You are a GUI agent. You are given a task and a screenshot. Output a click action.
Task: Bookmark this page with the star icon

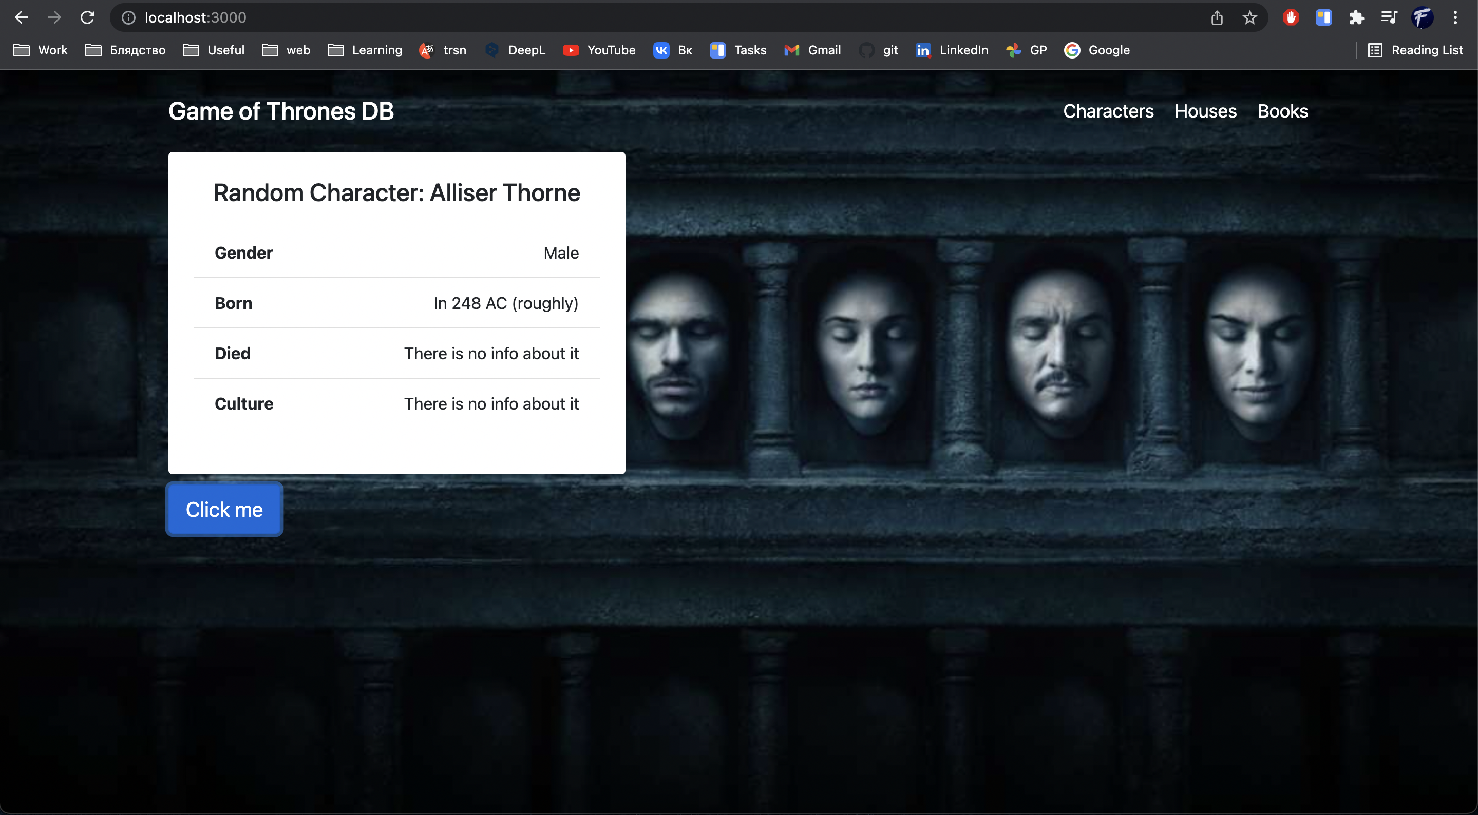pyautogui.click(x=1249, y=18)
